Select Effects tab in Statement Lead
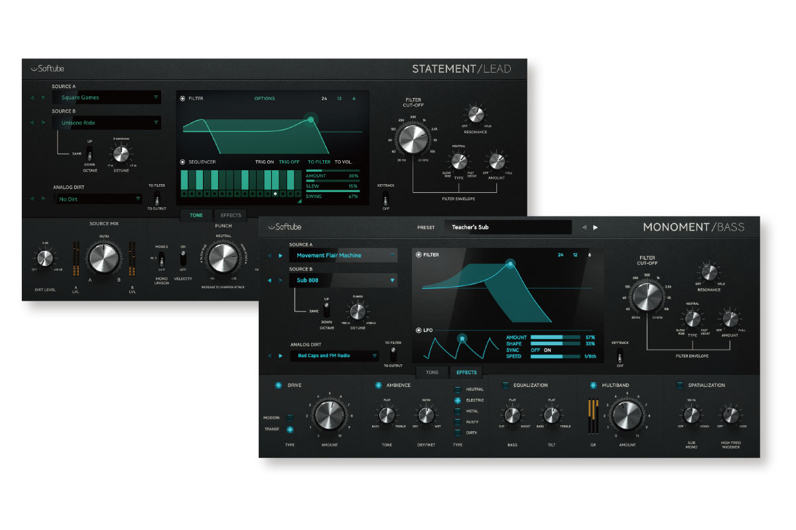This screenshot has height=530, width=796. pos(230,215)
